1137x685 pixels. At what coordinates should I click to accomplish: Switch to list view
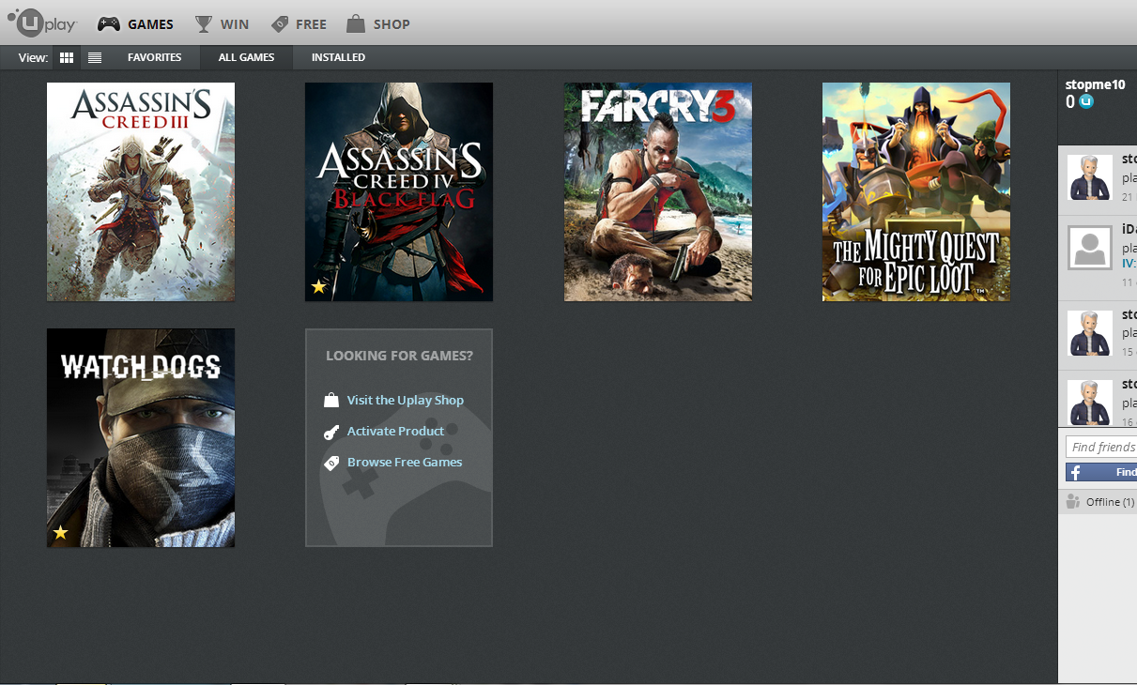(95, 57)
